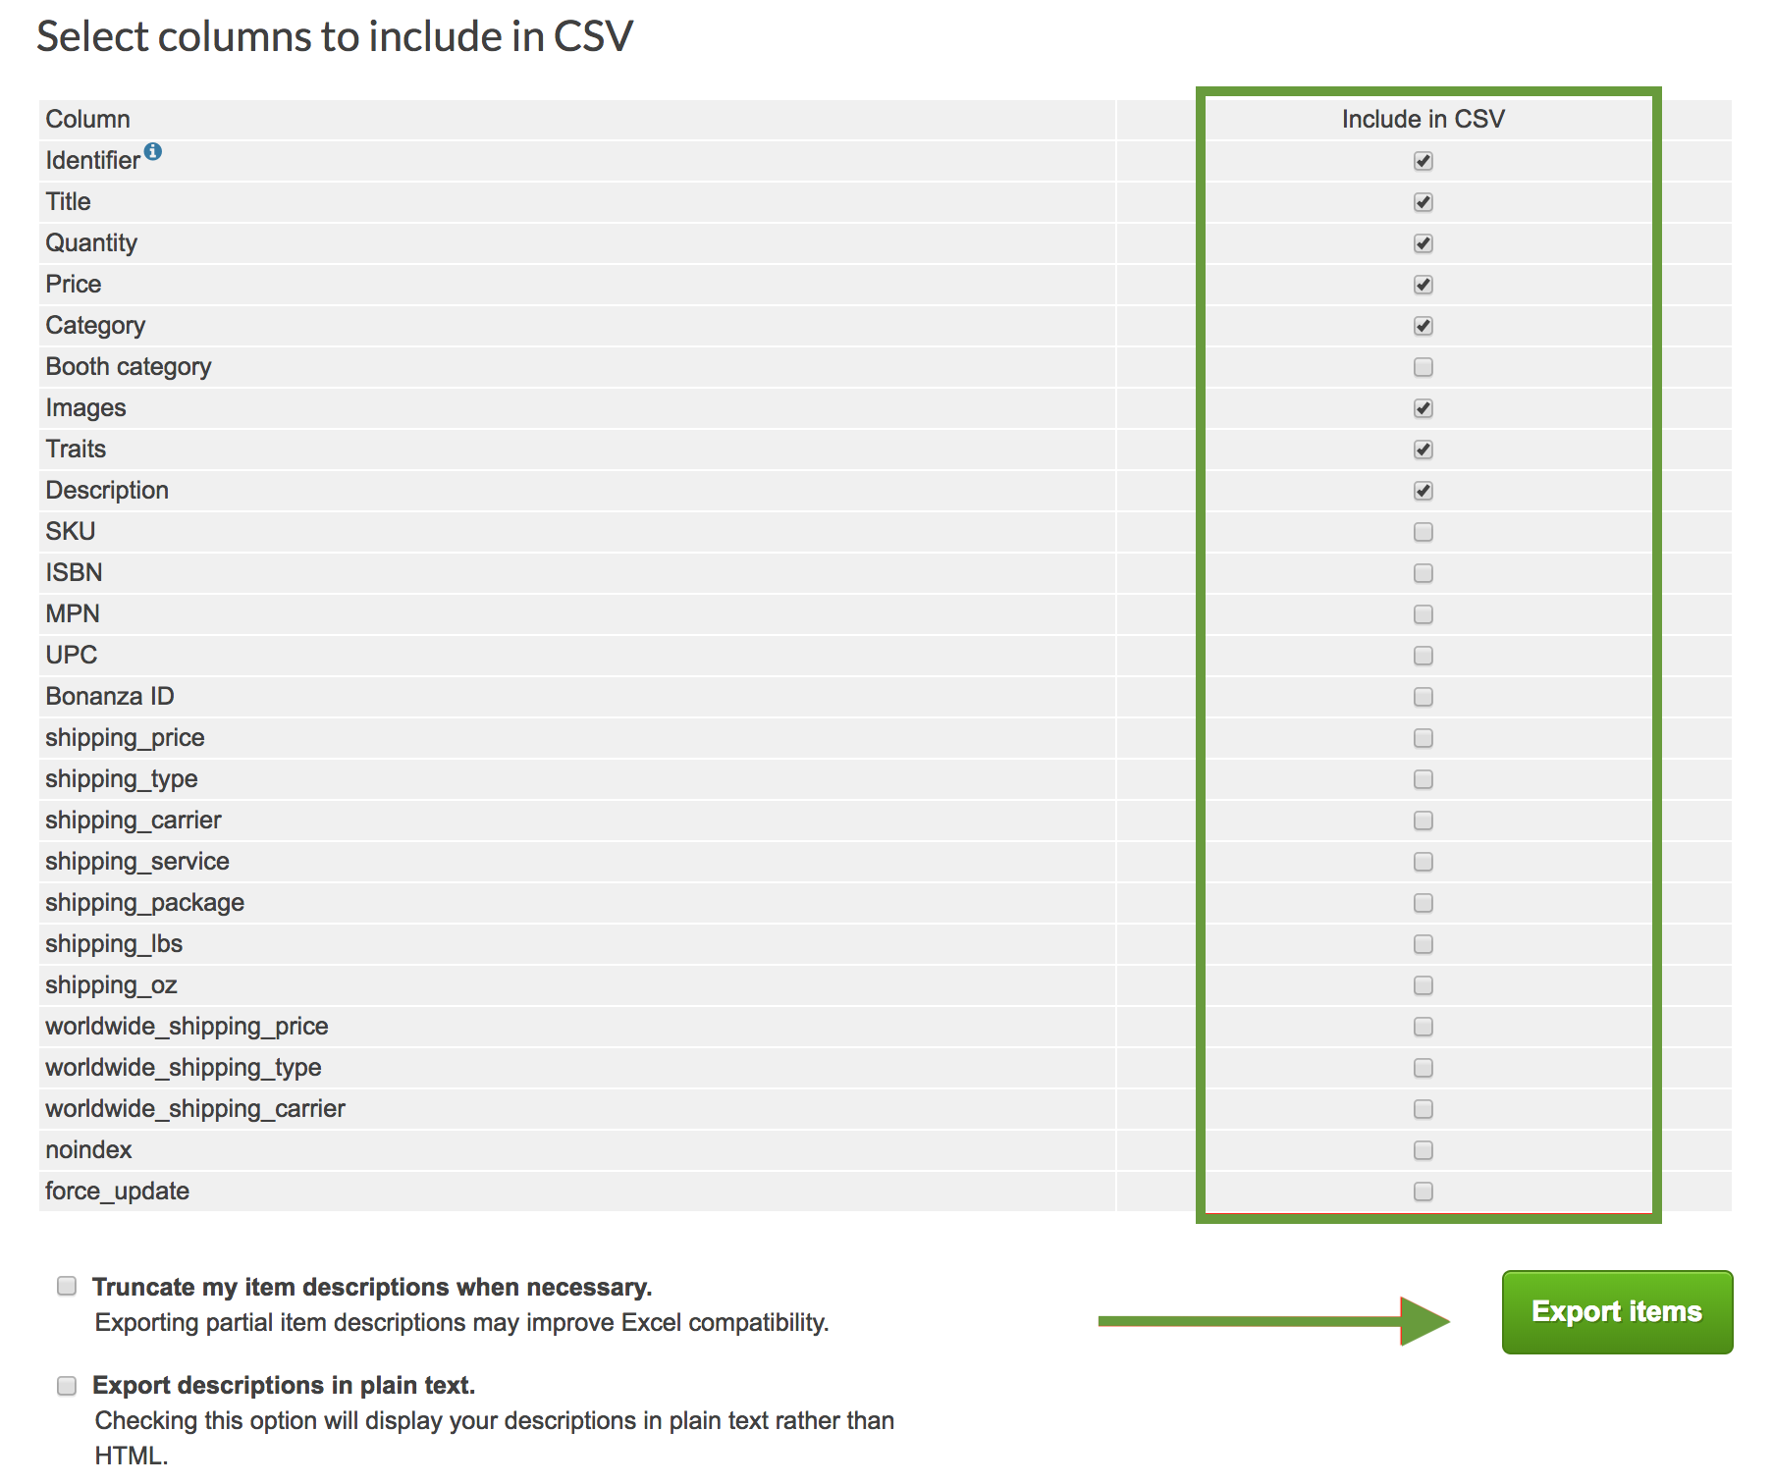Uncheck the Price include checkbox
Image resolution: width=1773 pixels, height=1484 pixels.
[1423, 285]
